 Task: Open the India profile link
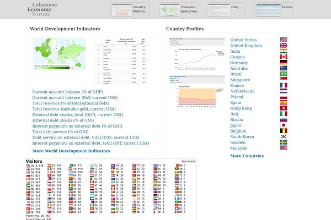pyautogui.click(x=235, y=51)
